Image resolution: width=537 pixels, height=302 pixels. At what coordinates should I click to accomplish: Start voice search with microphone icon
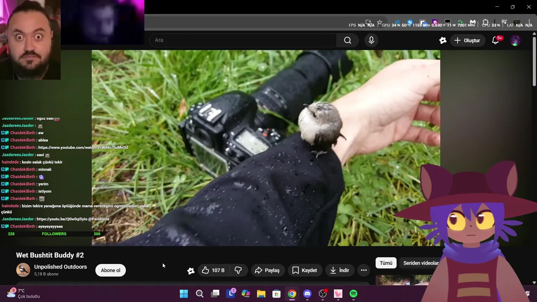371,40
